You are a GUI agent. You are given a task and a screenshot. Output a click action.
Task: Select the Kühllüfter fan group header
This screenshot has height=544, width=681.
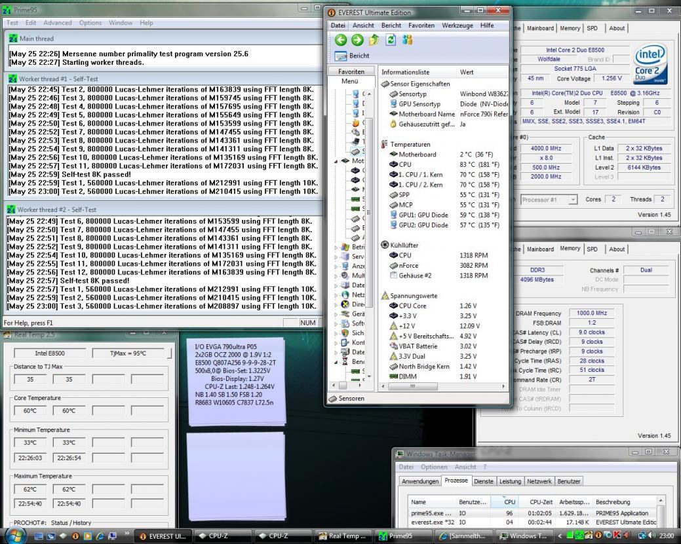[400, 245]
